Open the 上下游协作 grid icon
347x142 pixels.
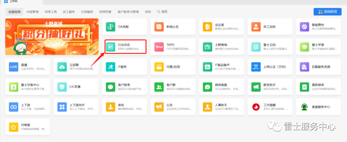click(x=62, y=107)
